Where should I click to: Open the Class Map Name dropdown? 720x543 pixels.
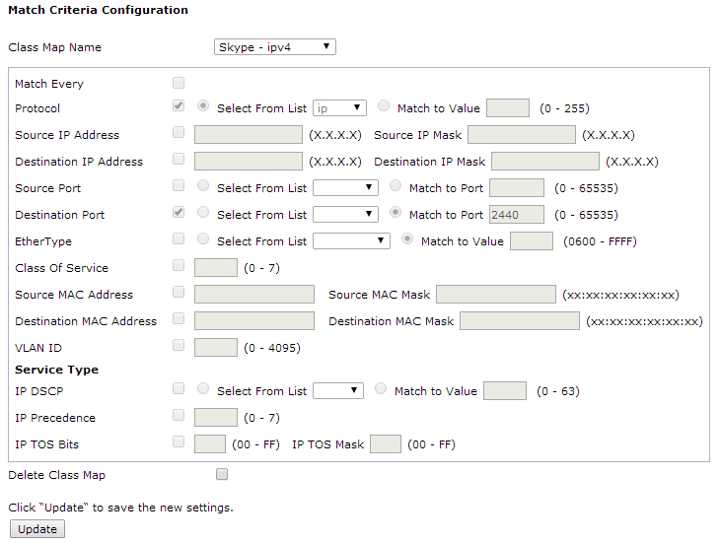click(x=275, y=46)
